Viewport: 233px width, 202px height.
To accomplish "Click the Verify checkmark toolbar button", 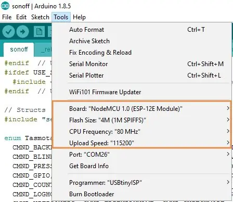I will 8,32.
